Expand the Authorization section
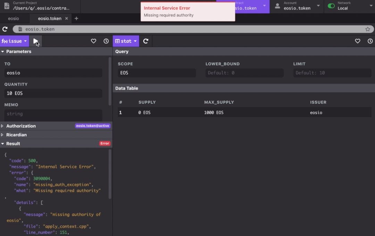This screenshot has height=236, width=375. (2, 126)
